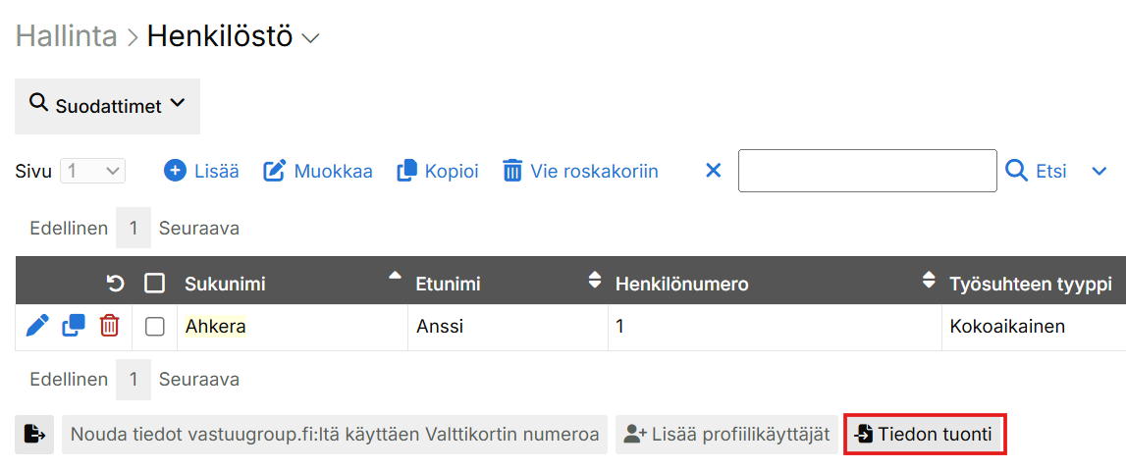This screenshot has height=469, width=1126.
Task: Open the chevron dropdown next to Etsi
Action: click(x=1099, y=172)
